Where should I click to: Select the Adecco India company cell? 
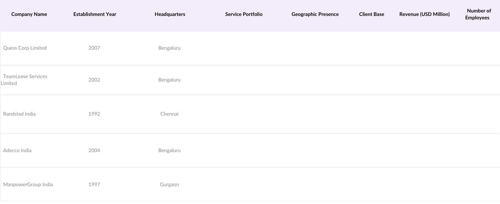tap(17, 151)
